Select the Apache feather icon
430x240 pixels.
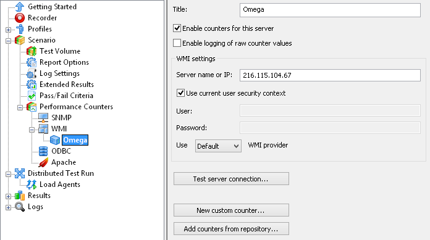click(x=43, y=162)
